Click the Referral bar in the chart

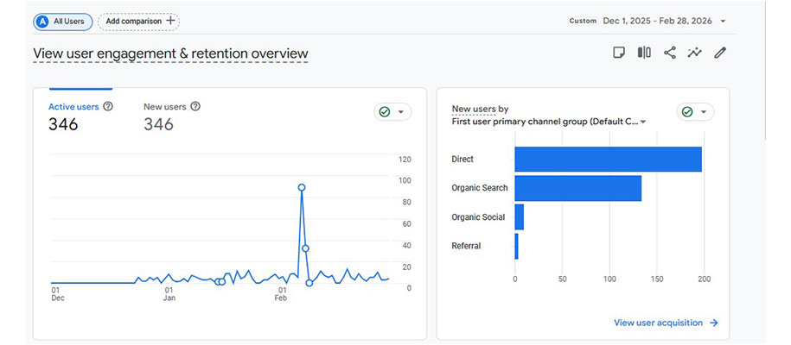click(517, 247)
